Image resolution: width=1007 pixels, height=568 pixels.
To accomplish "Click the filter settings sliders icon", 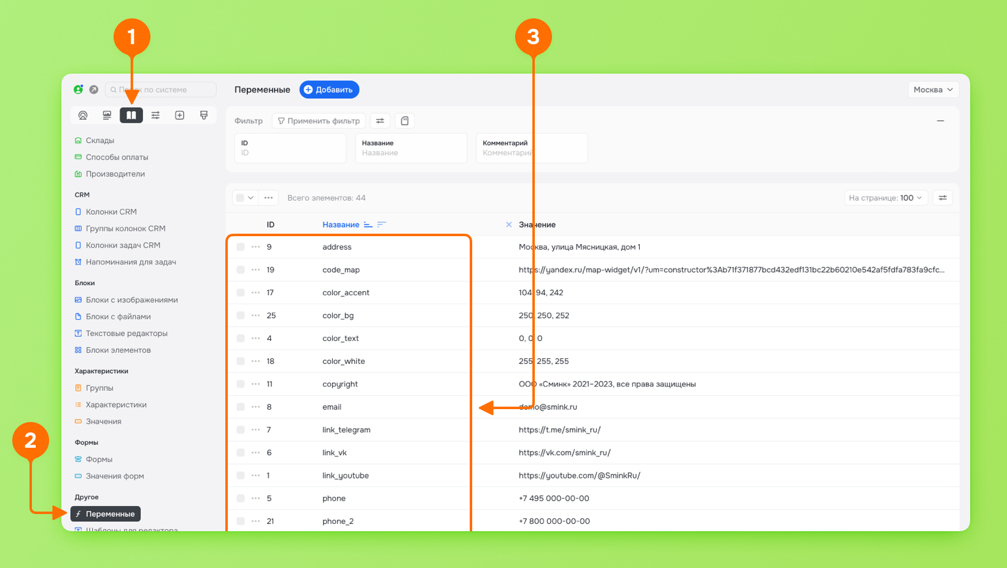I will pyautogui.click(x=380, y=121).
